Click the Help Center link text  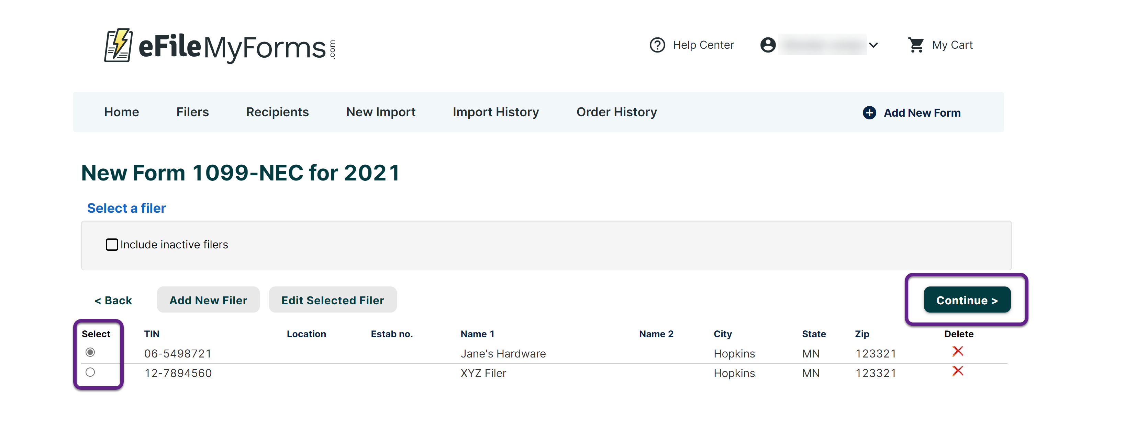(703, 45)
